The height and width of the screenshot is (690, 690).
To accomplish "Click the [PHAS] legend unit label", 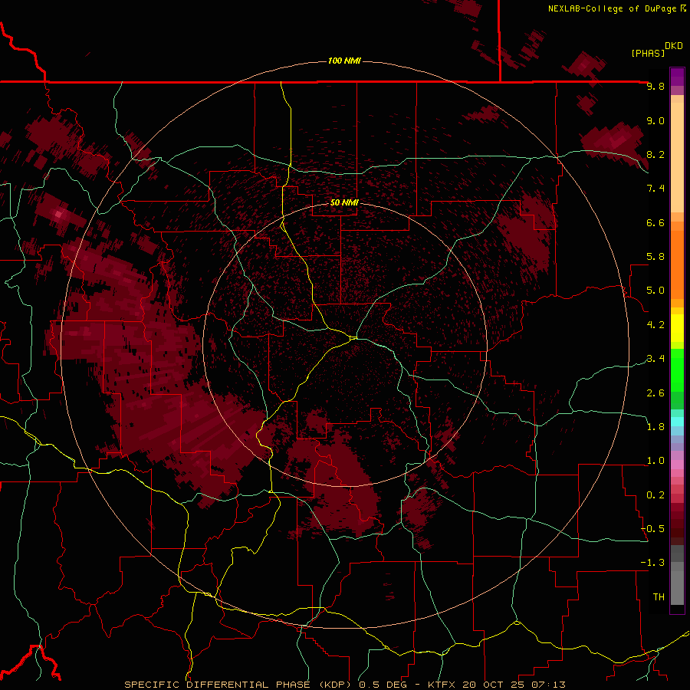I will coord(648,53).
